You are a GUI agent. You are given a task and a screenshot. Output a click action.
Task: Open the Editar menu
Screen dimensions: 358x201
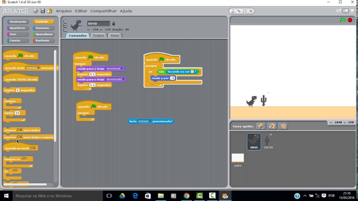(x=81, y=11)
